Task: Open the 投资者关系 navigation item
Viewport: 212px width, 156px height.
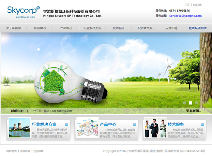Action: (x=145, y=28)
